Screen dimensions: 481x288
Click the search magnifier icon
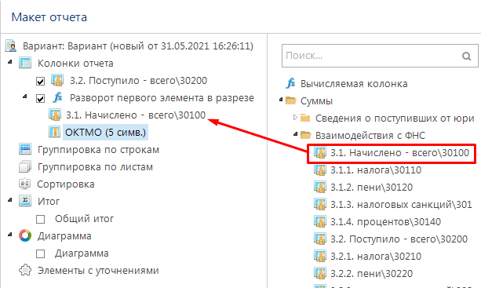tap(467, 56)
